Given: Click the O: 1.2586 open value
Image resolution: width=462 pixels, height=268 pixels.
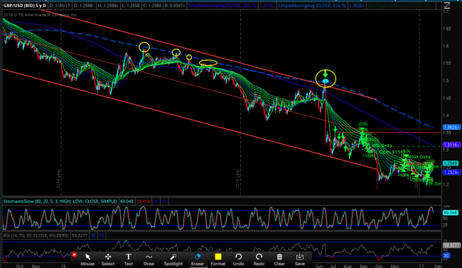Looking at the screenshot, I should 84,5.
